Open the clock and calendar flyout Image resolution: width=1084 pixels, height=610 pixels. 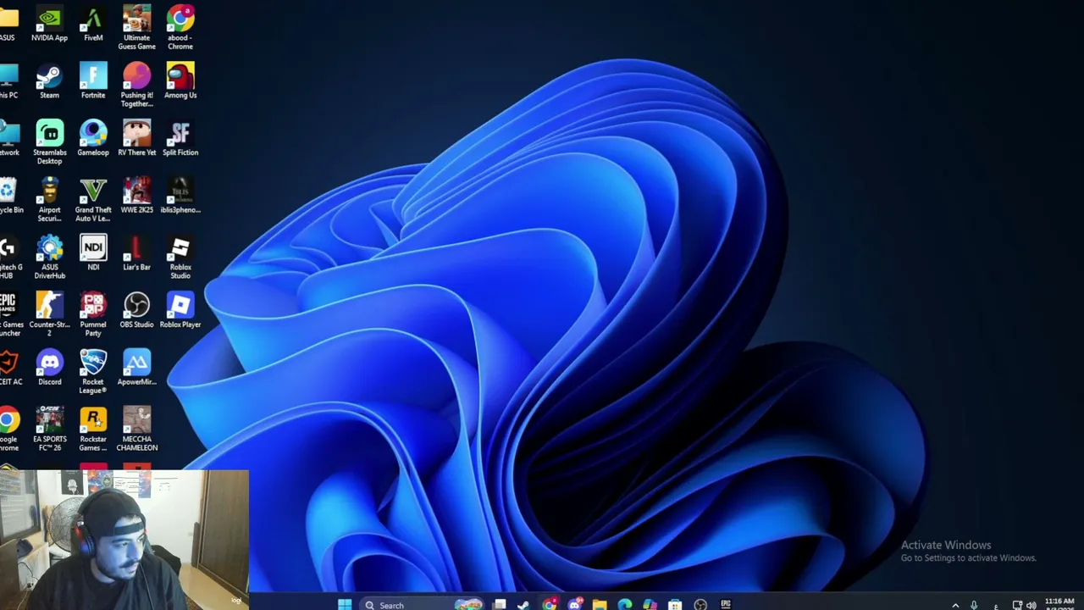pyautogui.click(x=1059, y=604)
